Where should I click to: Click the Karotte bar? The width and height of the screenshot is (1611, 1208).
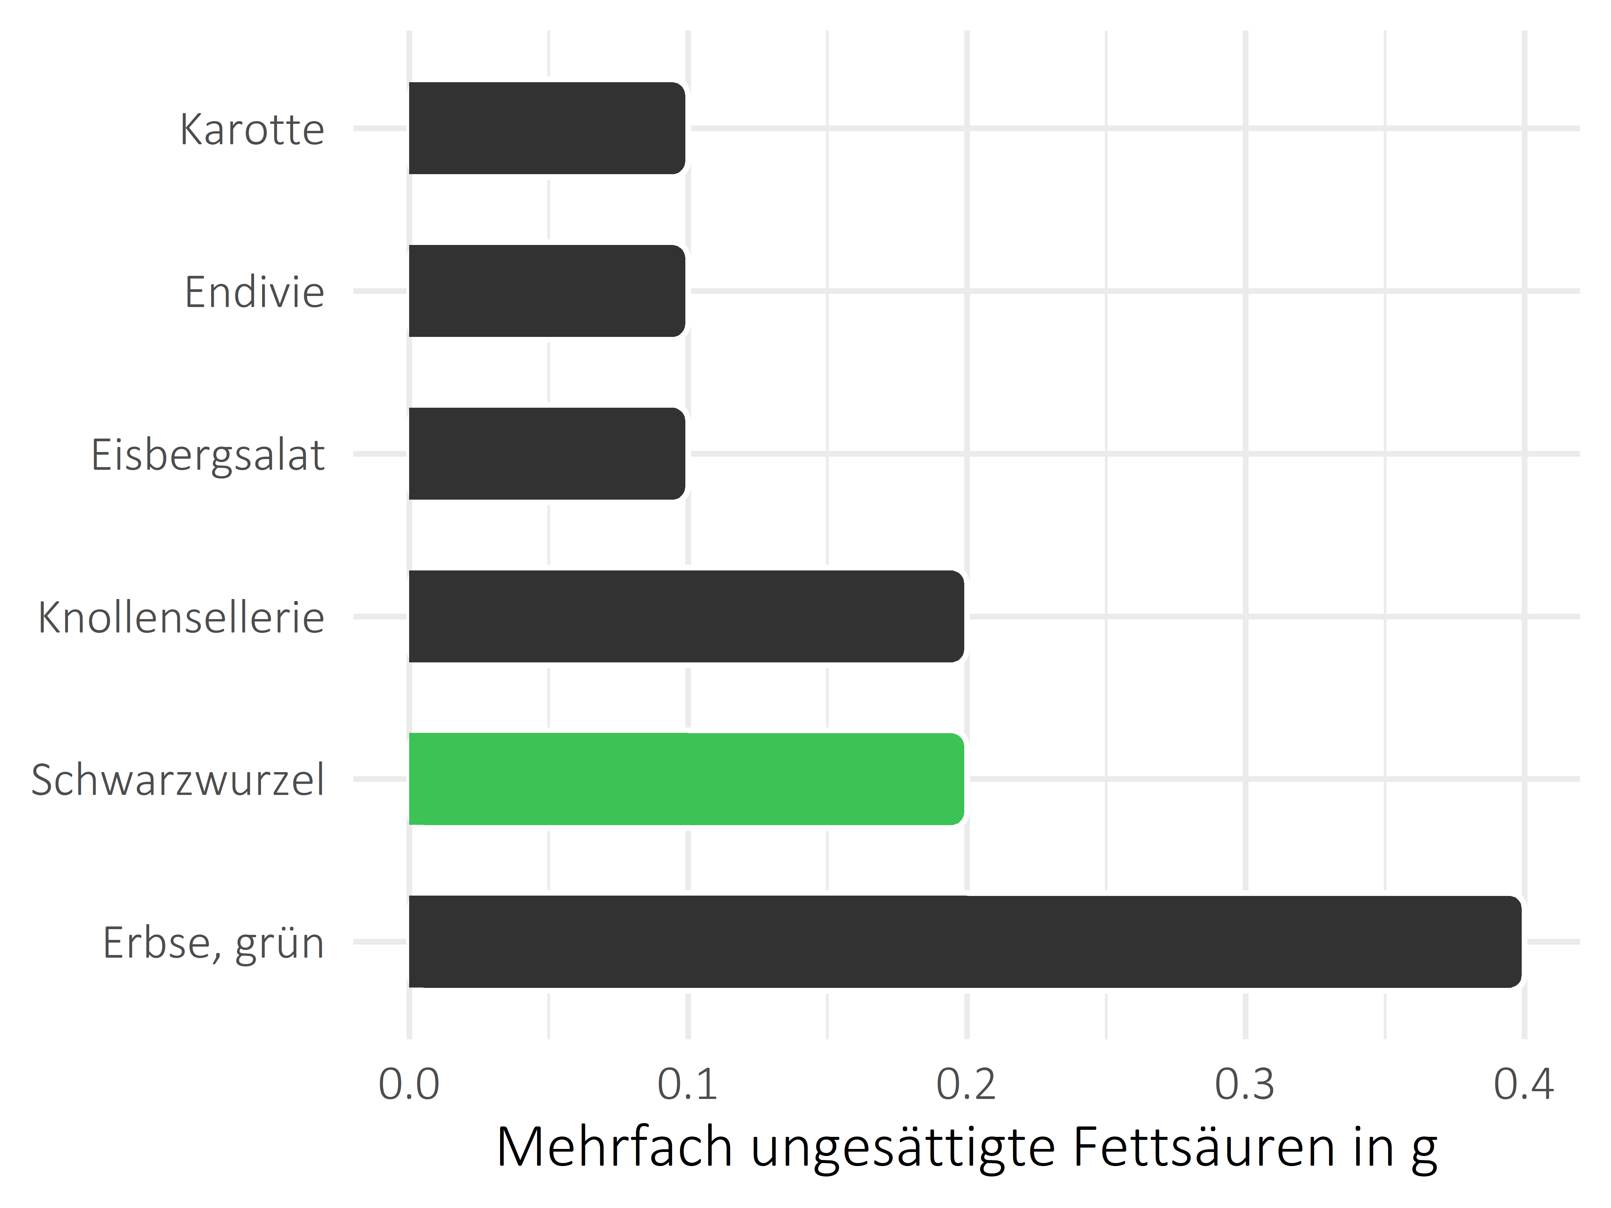(507, 127)
